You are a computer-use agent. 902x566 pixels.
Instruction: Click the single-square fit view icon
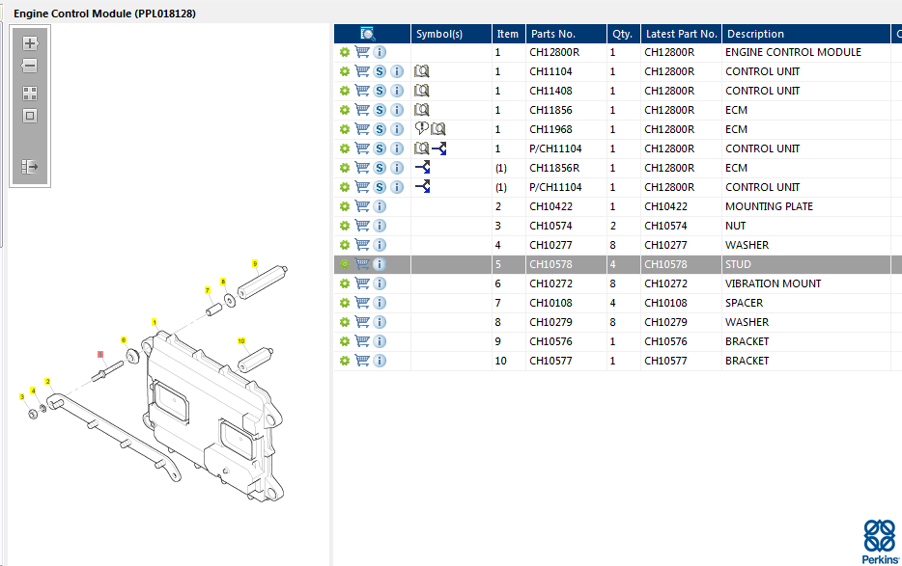[30, 116]
